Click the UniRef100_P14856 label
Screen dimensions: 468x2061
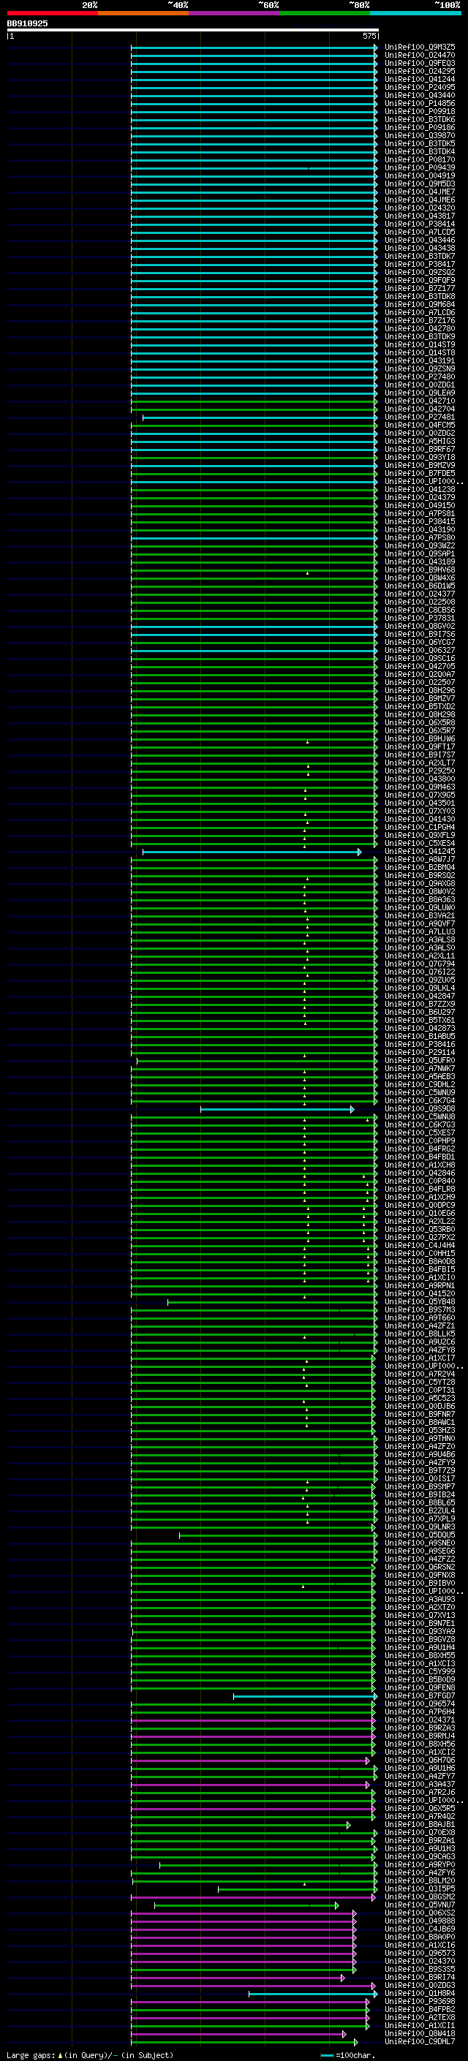[420, 103]
